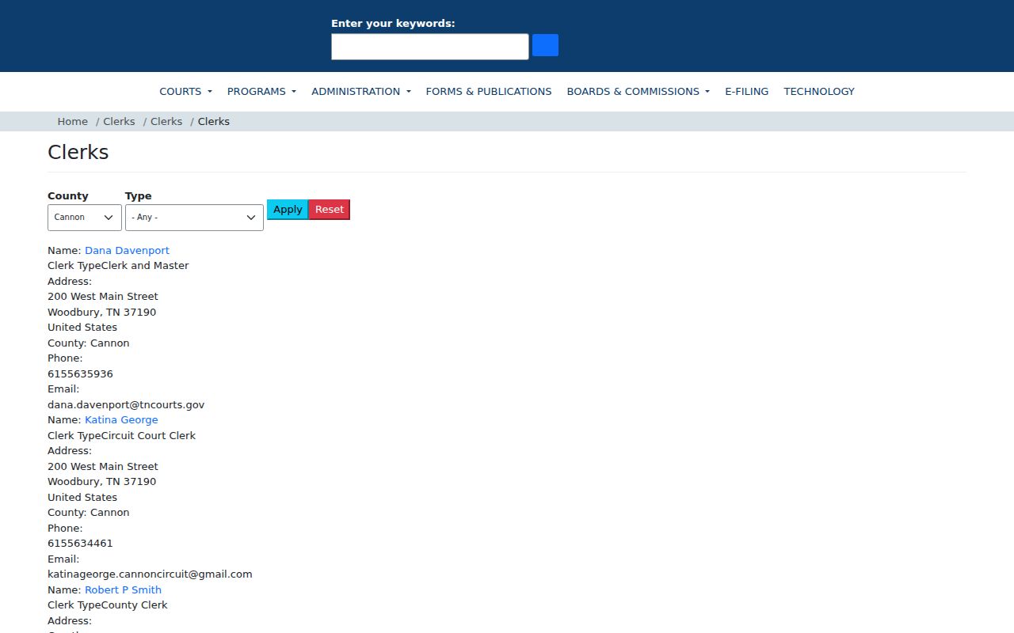1014x633 pixels.
Task: Open the Programs menu
Action: pyautogui.click(x=261, y=91)
